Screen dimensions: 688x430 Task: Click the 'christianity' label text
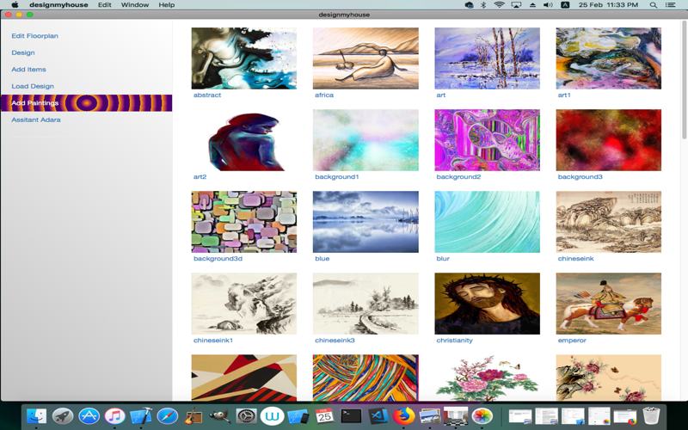click(454, 341)
